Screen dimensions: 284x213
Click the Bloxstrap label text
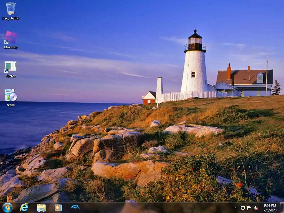(11, 47)
